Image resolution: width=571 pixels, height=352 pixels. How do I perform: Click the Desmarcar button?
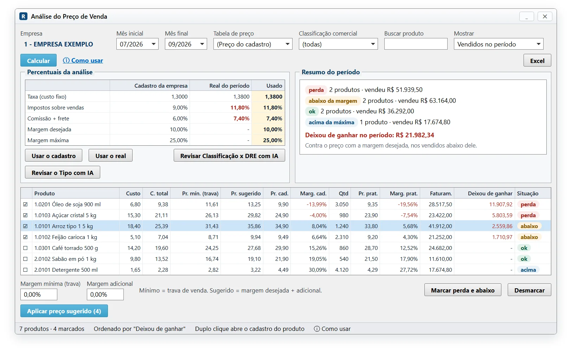[x=530, y=290]
